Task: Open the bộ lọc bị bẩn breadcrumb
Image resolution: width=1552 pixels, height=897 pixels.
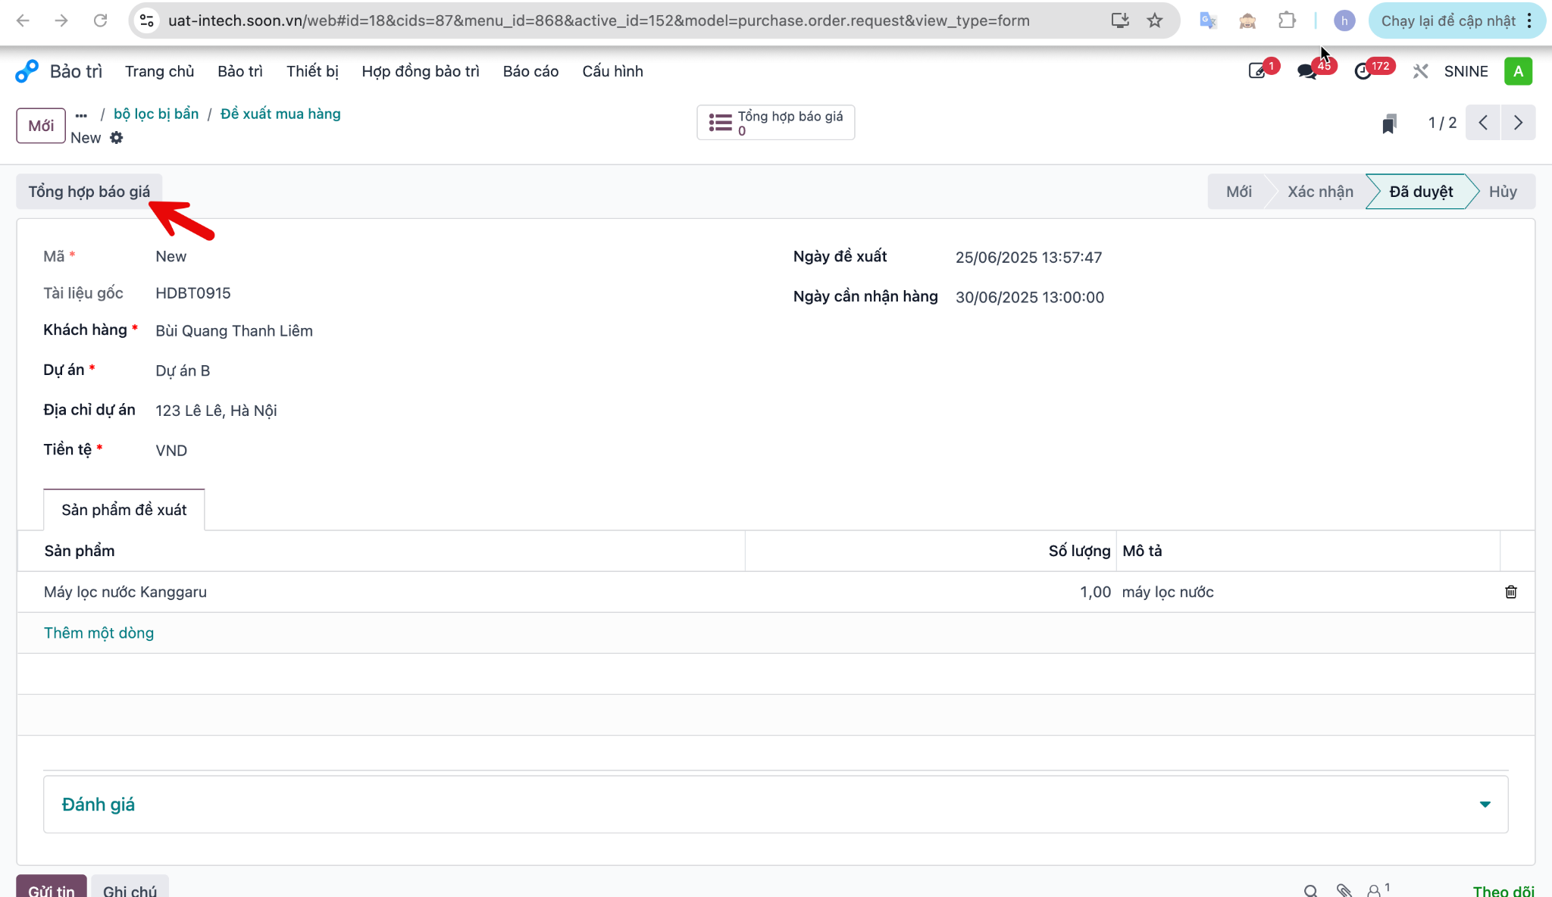Action: [156, 114]
